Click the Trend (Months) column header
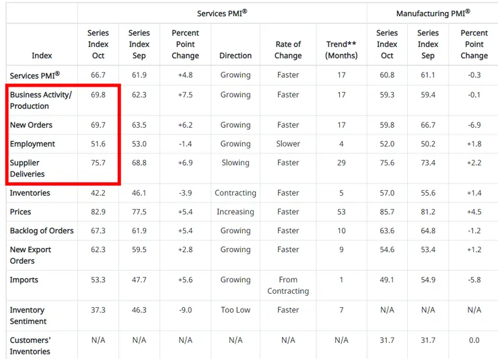498x359 pixels. pos(341,50)
